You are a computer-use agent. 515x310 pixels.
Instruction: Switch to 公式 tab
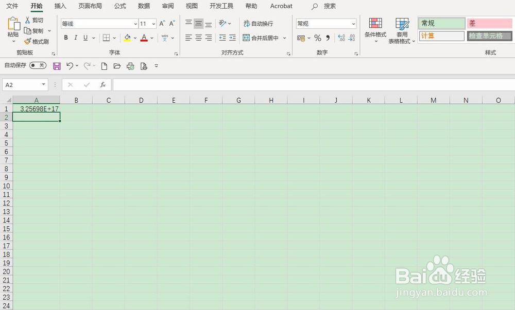pyautogui.click(x=120, y=6)
